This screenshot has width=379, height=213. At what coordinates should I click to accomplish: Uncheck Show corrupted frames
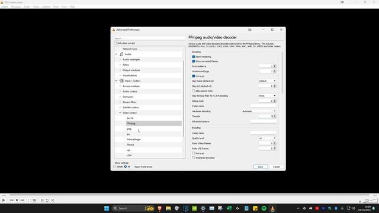(x=194, y=61)
